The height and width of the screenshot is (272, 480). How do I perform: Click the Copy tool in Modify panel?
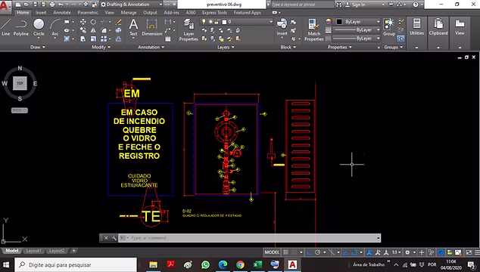click(x=83, y=30)
